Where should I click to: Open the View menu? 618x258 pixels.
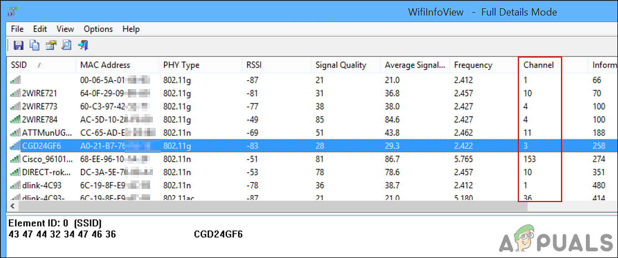65,29
